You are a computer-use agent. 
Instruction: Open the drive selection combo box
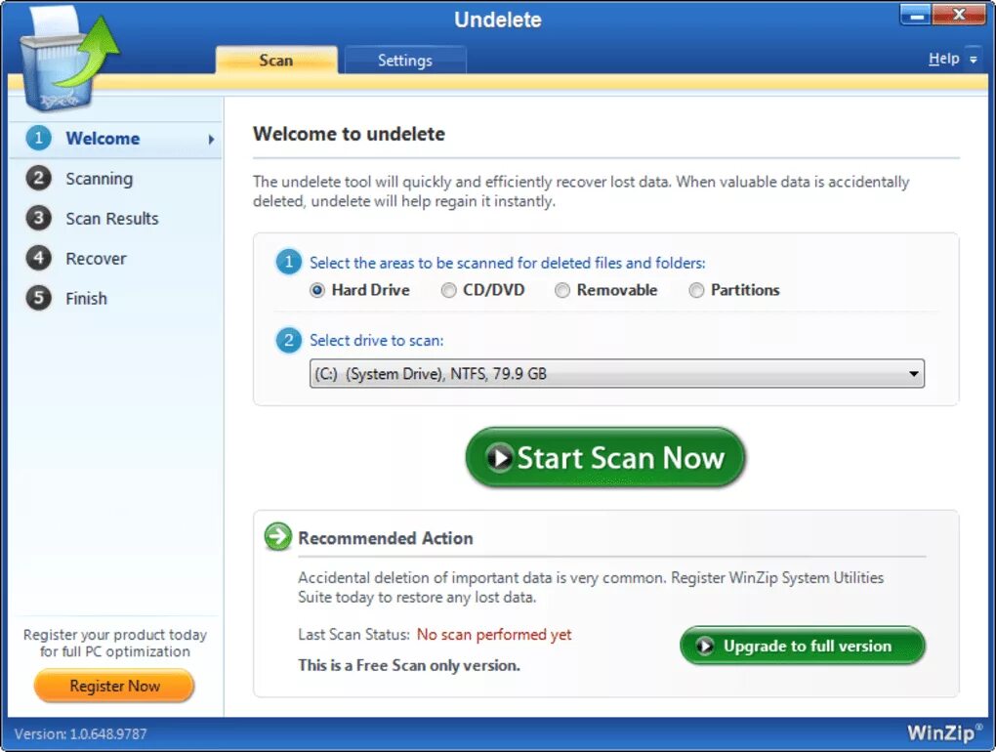[617, 373]
